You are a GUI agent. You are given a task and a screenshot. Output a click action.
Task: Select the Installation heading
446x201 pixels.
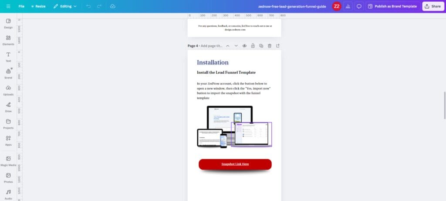click(x=213, y=62)
